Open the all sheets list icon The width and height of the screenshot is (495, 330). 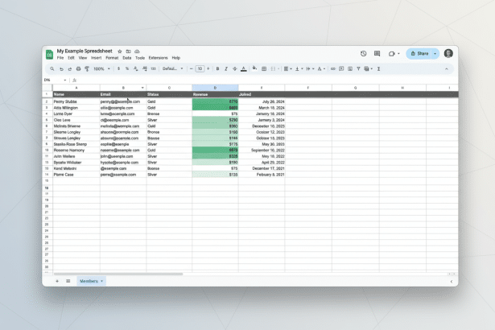pos(68,281)
